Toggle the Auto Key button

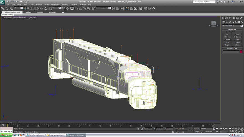(197, 129)
